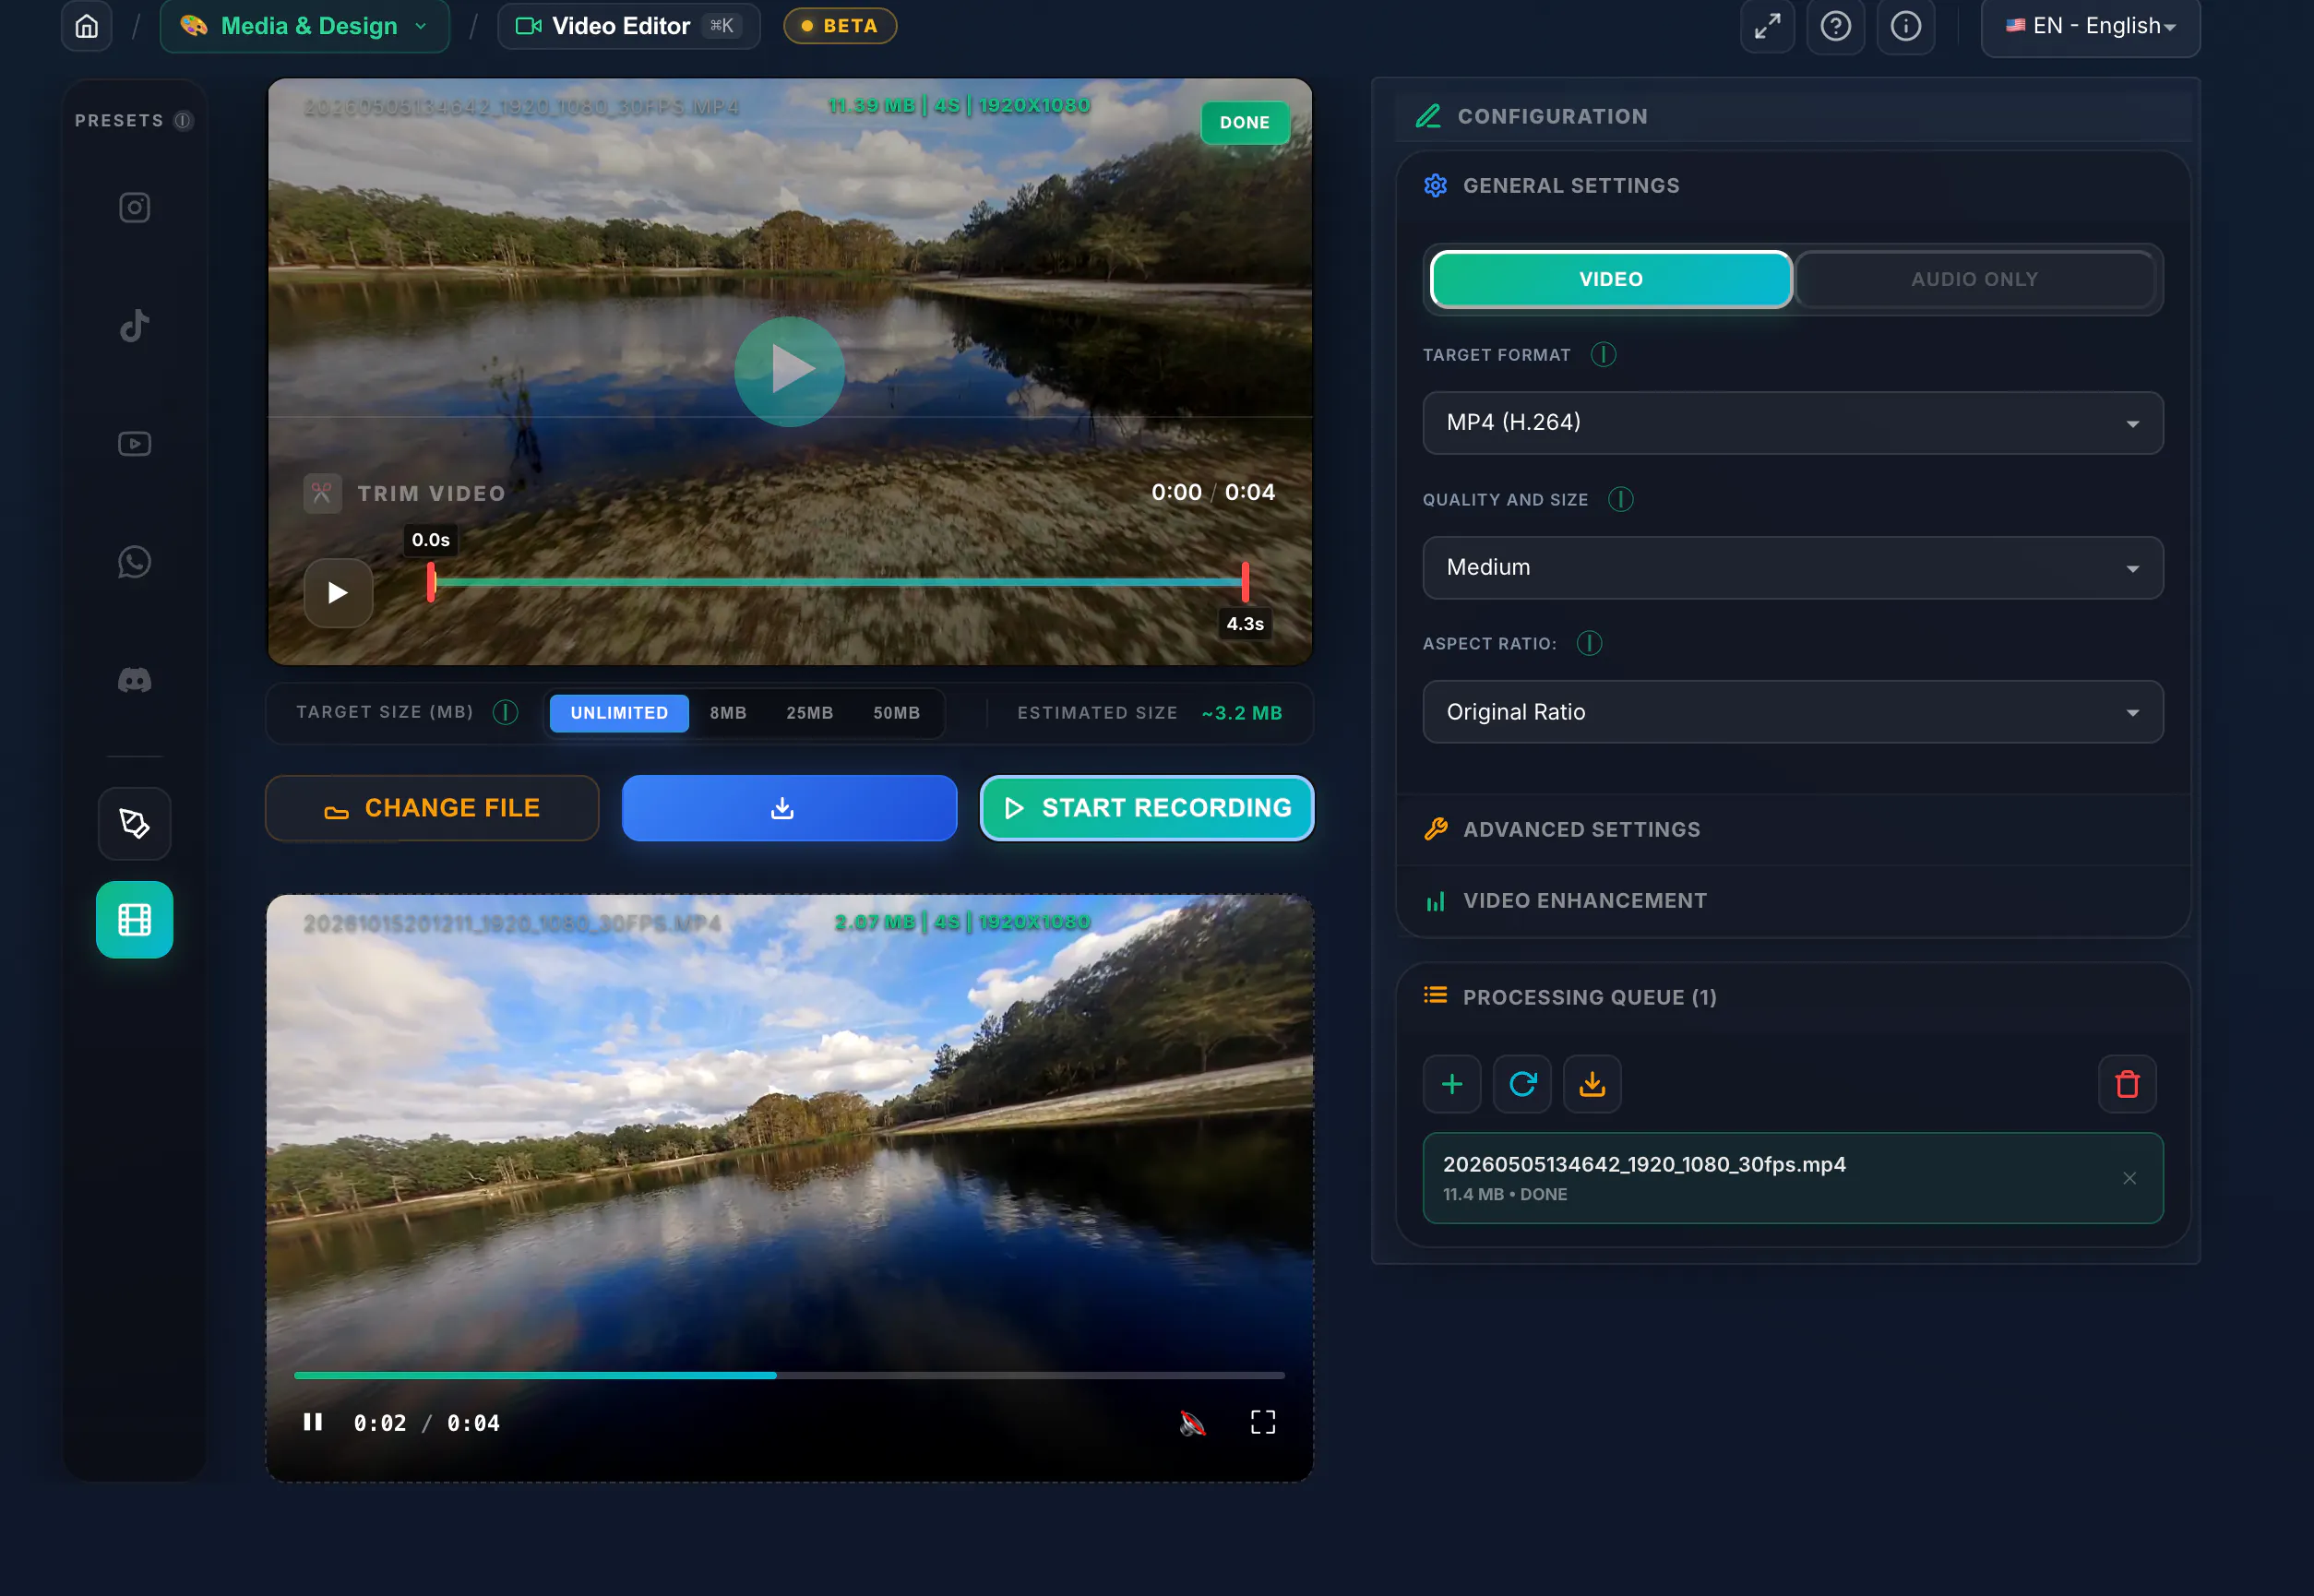The image size is (2314, 1596).
Task: Click the Change File button
Action: 432,808
